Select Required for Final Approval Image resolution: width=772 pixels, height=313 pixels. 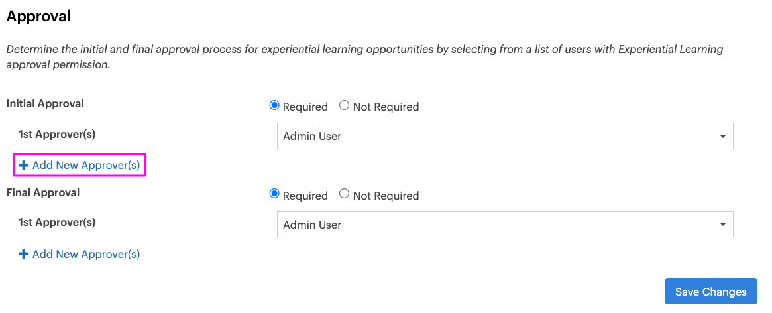click(x=274, y=195)
